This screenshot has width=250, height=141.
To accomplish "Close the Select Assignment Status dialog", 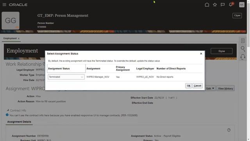I will (x=201, y=54).
